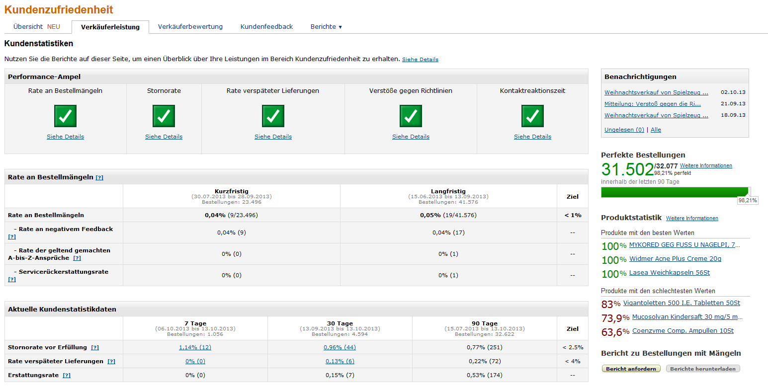Image resolution: width=768 pixels, height=391 pixels.
Task: Click the 31.502 perfect orders figure
Action: (x=627, y=169)
